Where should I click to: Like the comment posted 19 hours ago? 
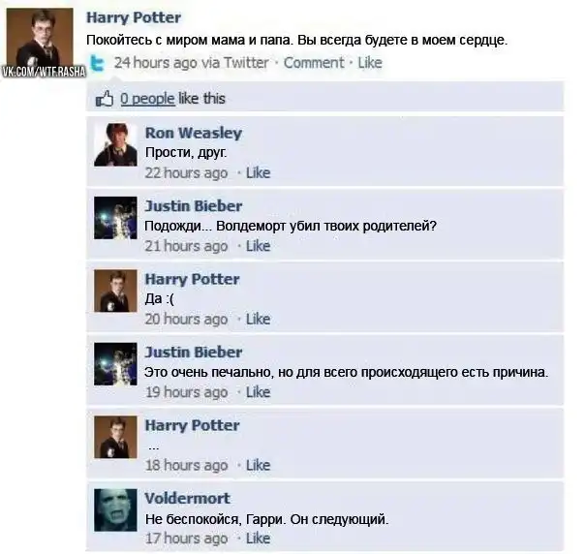[x=259, y=392]
